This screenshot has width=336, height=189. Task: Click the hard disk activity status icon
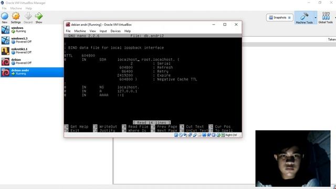coord(176,135)
